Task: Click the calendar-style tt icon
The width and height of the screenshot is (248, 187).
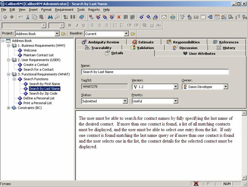Action: click(217, 17)
